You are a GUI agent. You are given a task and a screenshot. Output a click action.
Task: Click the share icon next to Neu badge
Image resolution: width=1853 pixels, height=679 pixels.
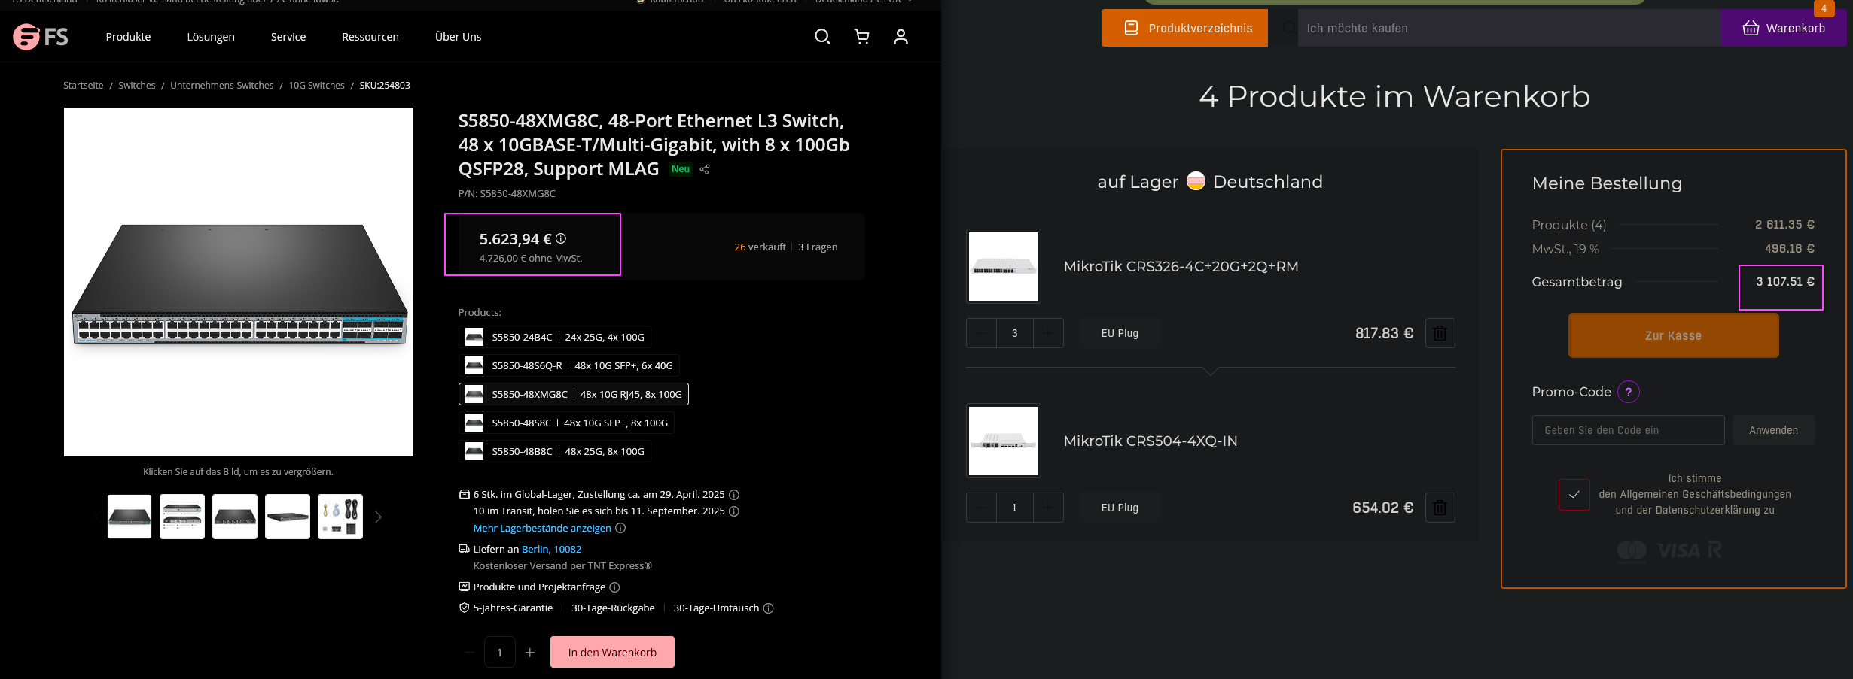click(705, 169)
